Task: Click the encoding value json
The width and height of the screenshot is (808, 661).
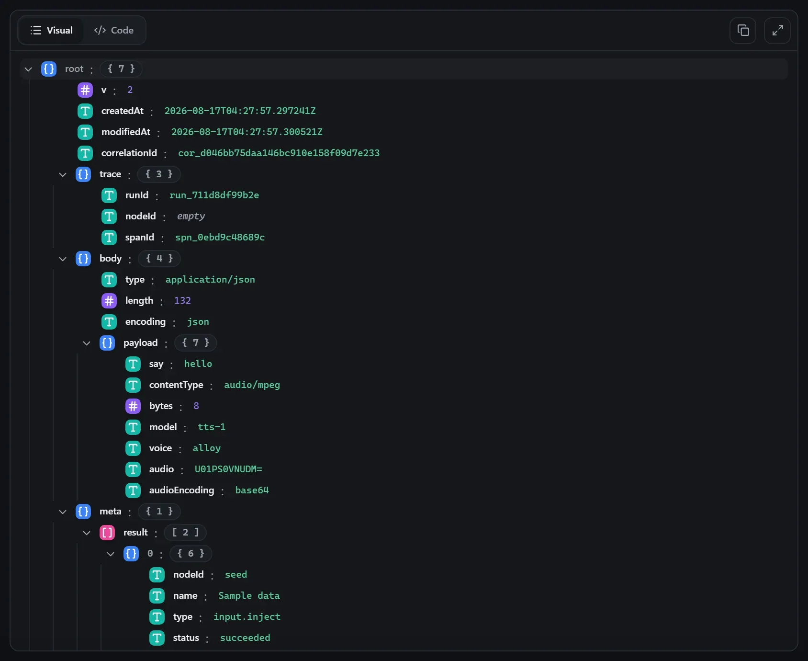Action: coord(198,322)
